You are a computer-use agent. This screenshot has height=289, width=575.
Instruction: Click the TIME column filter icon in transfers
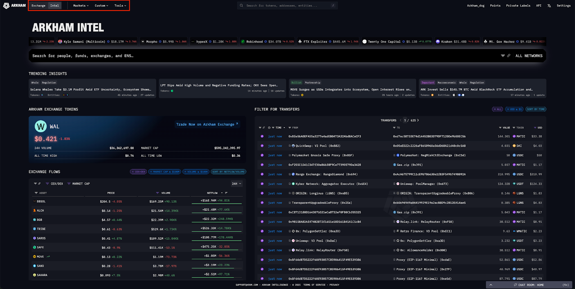point(273,128)
